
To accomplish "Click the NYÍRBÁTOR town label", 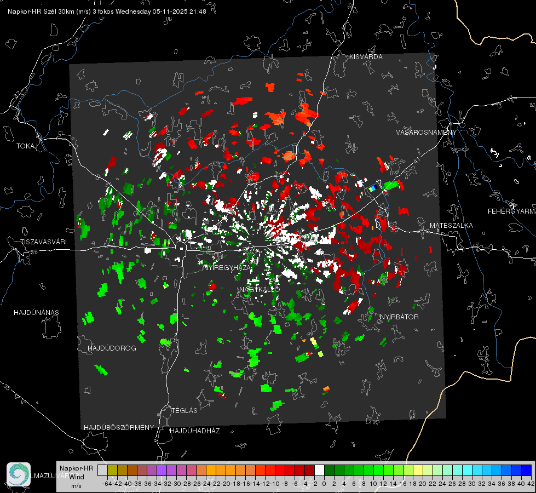I will click(399, 317).
